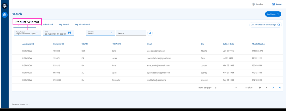The width and height of the screenshot is (286, 111).
Task: Click the Logout icon
Action: (273, 4)
